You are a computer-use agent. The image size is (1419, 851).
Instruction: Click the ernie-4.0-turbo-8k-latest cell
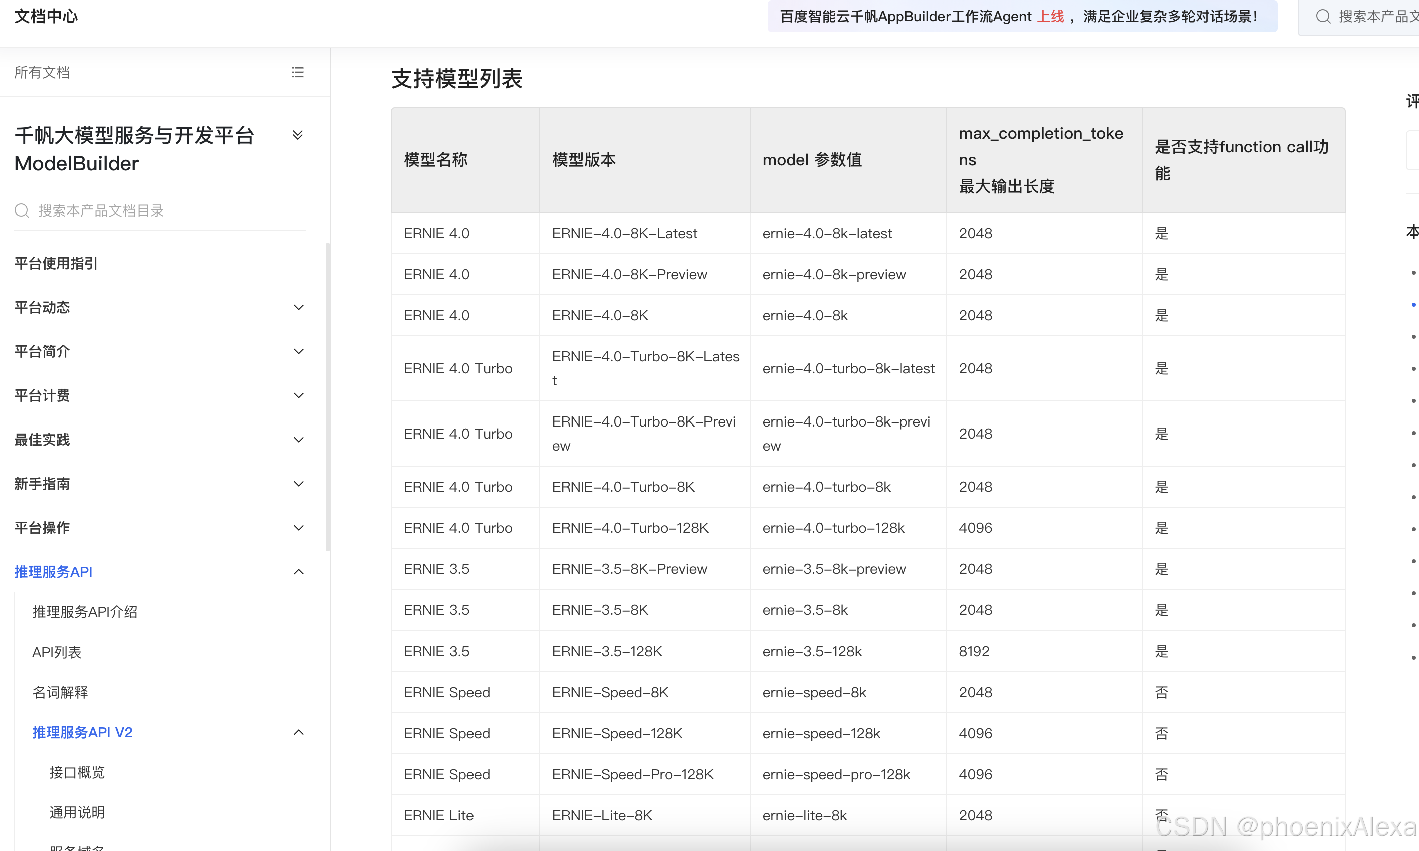point(848,369)
